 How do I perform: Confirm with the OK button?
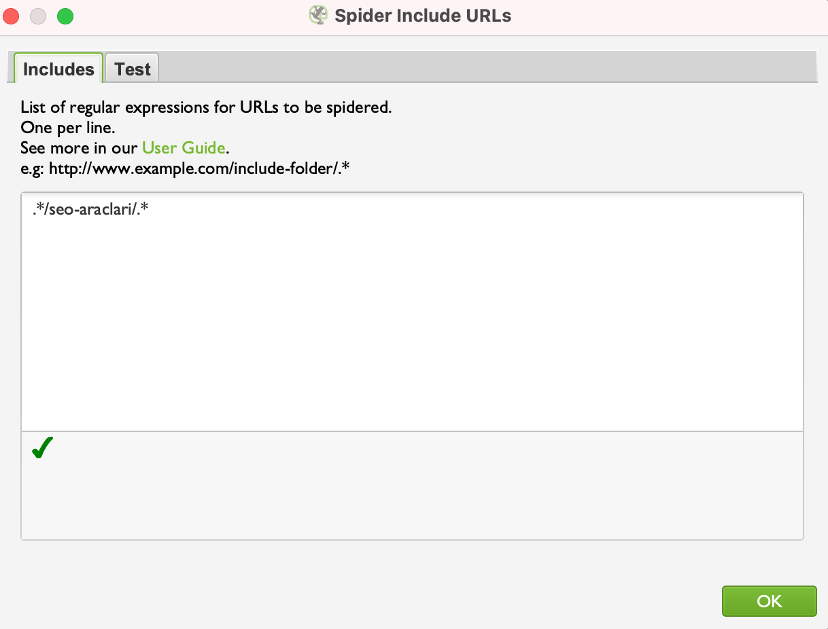pos(769,601)
